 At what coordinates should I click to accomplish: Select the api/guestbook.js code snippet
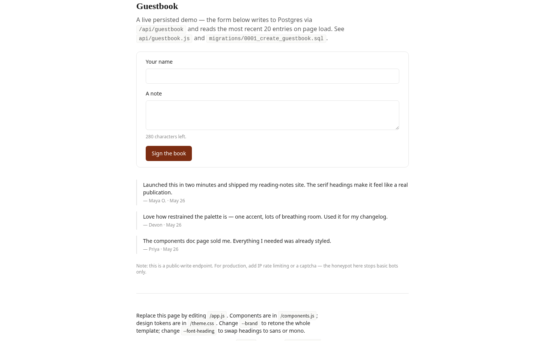tap(164, 38)
